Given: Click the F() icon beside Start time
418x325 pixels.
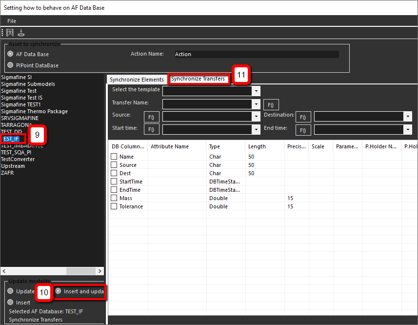Looking at the screenshot, I should [x=151, y=129].
